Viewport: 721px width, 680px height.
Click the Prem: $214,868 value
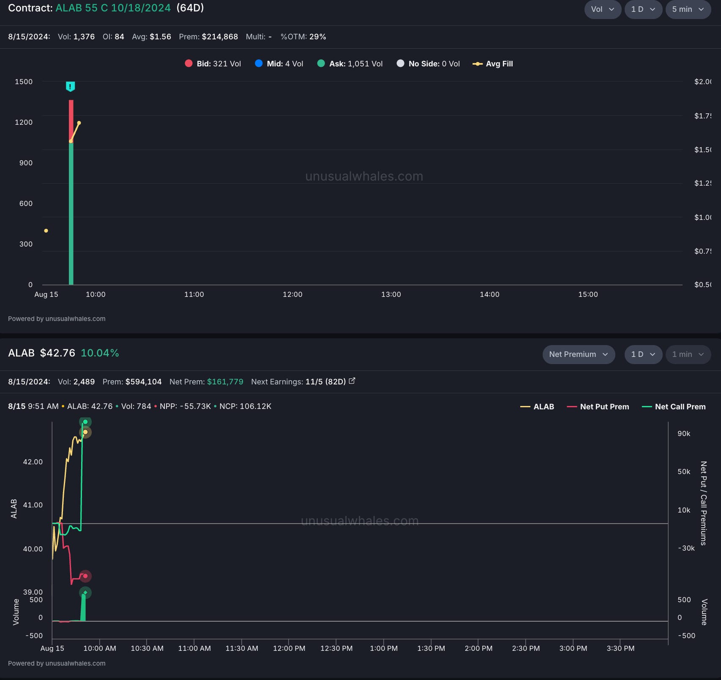208,37
